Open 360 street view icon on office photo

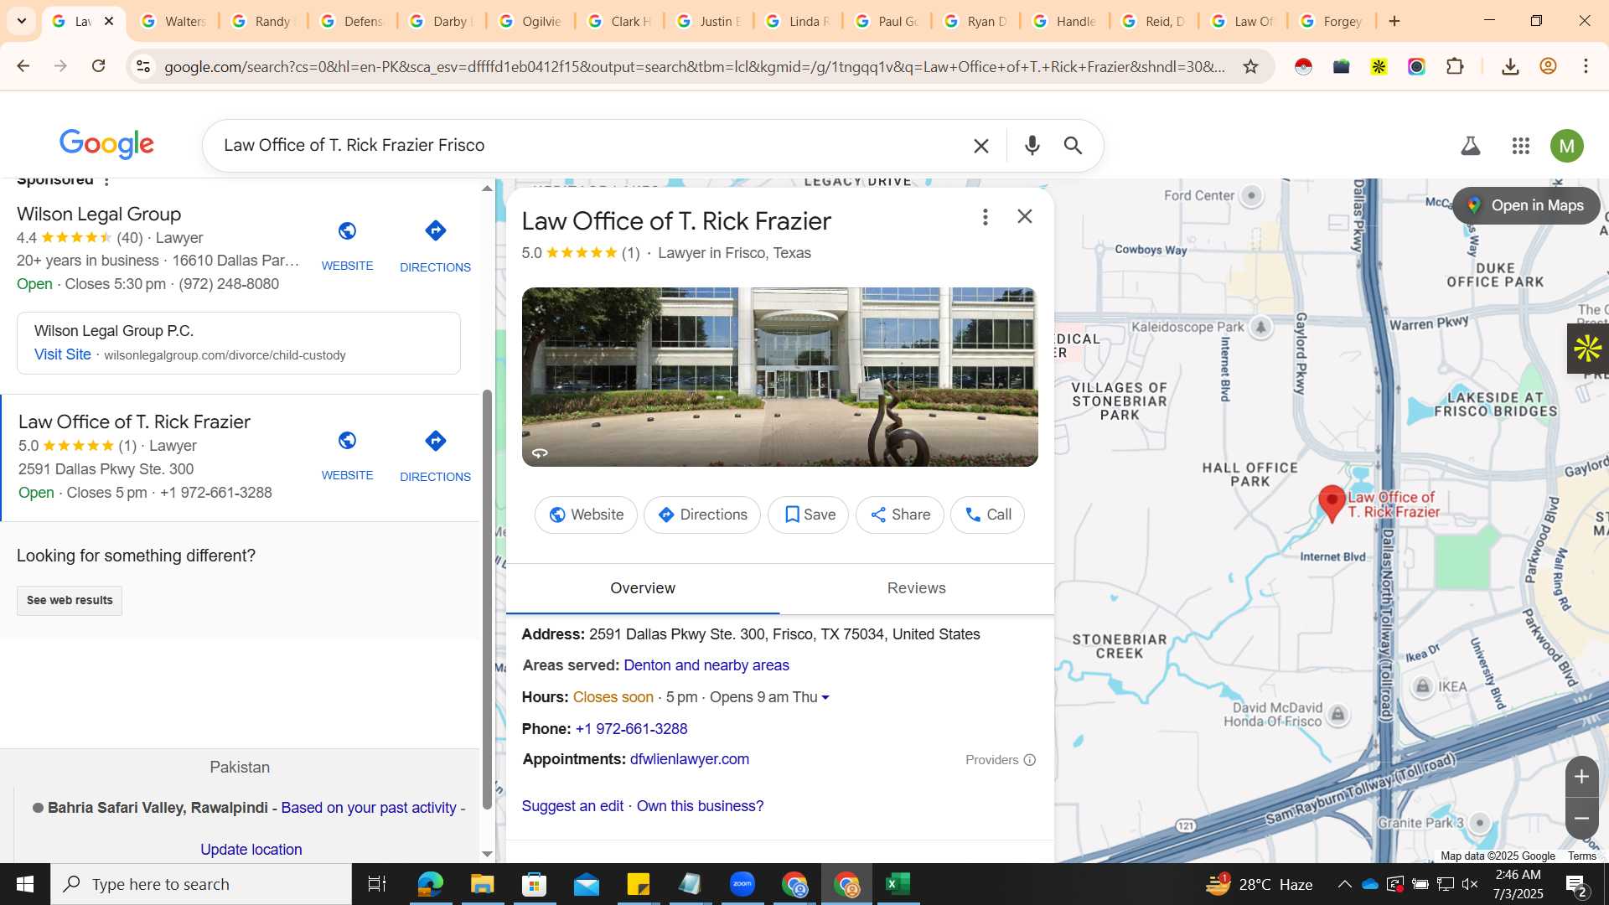(x=540, y=452)
